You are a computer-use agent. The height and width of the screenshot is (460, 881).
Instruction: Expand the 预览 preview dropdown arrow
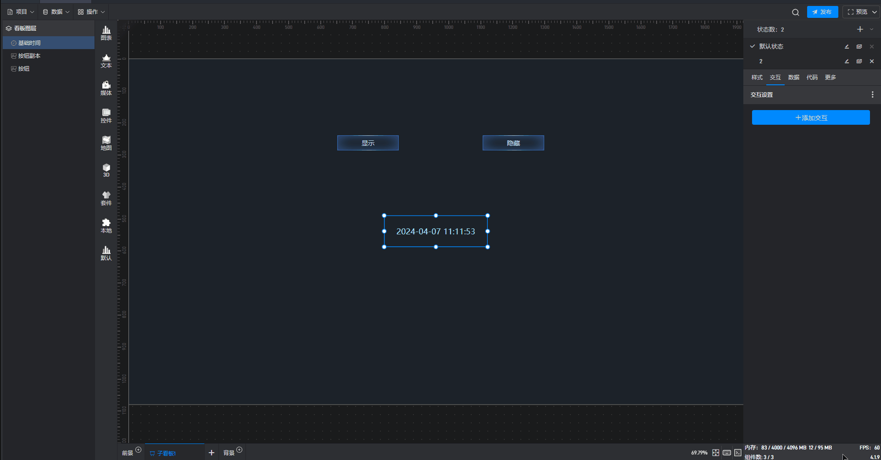[875, 12]
